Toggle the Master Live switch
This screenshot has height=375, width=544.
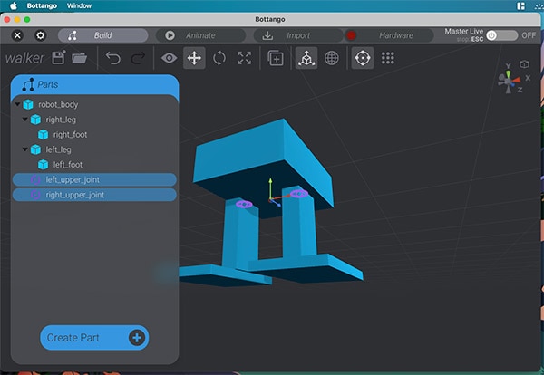point(501,35)
